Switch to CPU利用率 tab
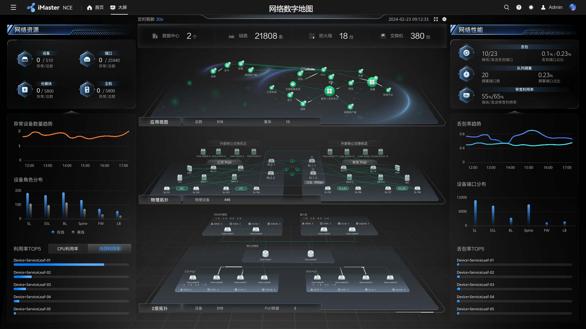 tap(68, 249)
